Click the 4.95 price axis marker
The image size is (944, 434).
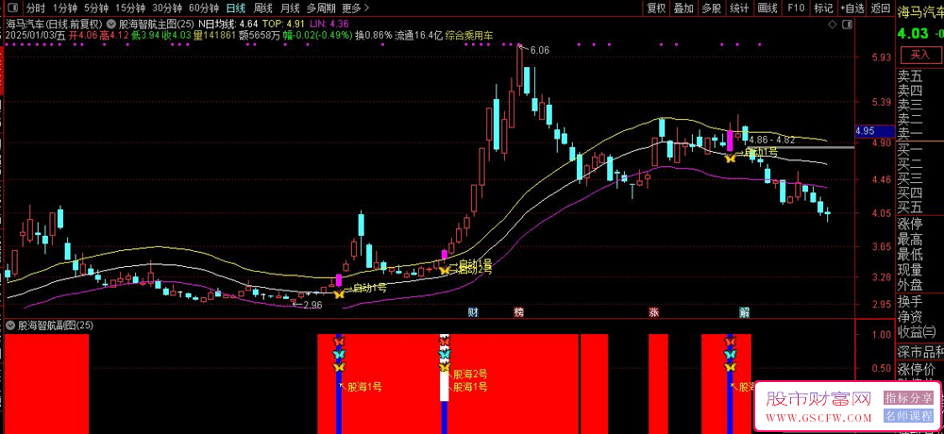tap(873, 130)
